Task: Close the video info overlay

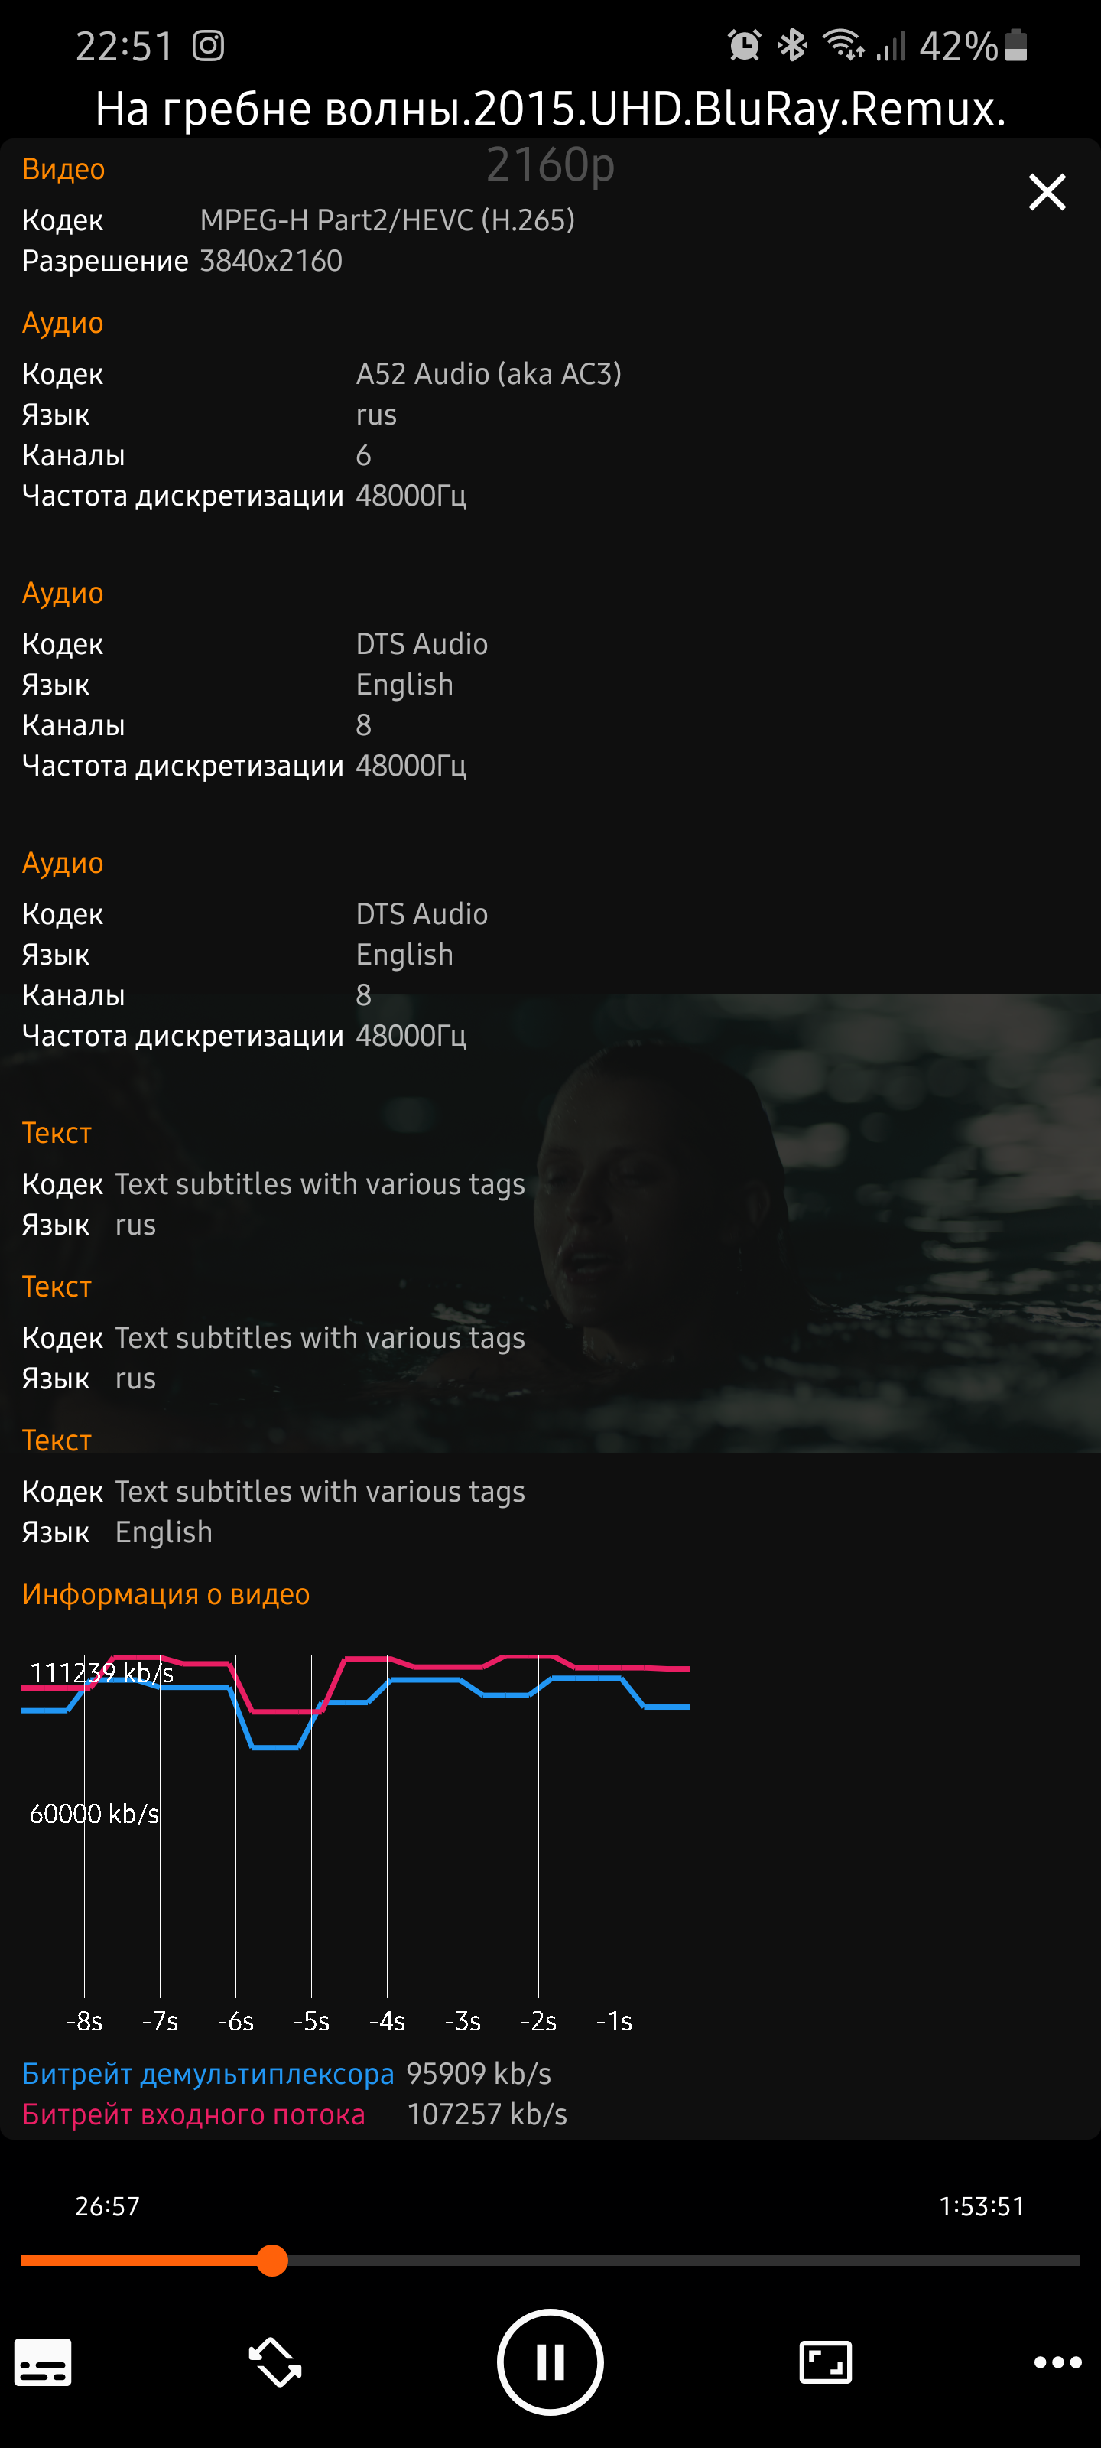Action: coord(1047,193)
